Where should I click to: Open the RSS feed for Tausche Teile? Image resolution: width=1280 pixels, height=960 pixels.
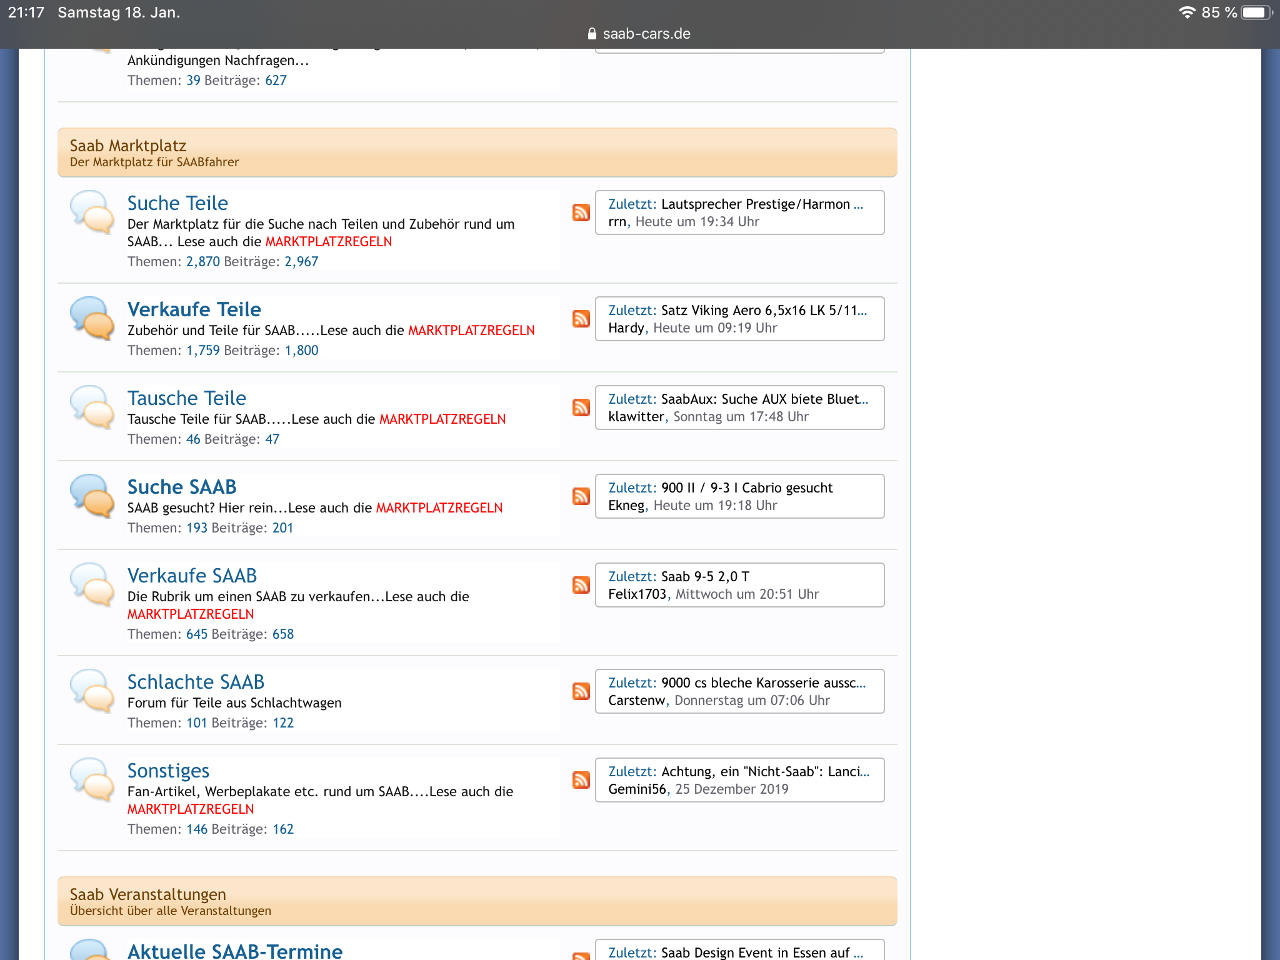(x=581, y=407)
